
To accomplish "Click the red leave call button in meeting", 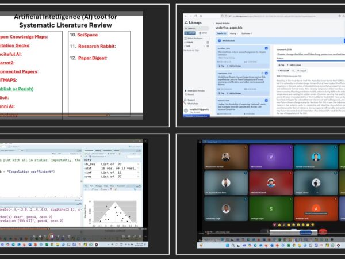I will tap(323, 232).
